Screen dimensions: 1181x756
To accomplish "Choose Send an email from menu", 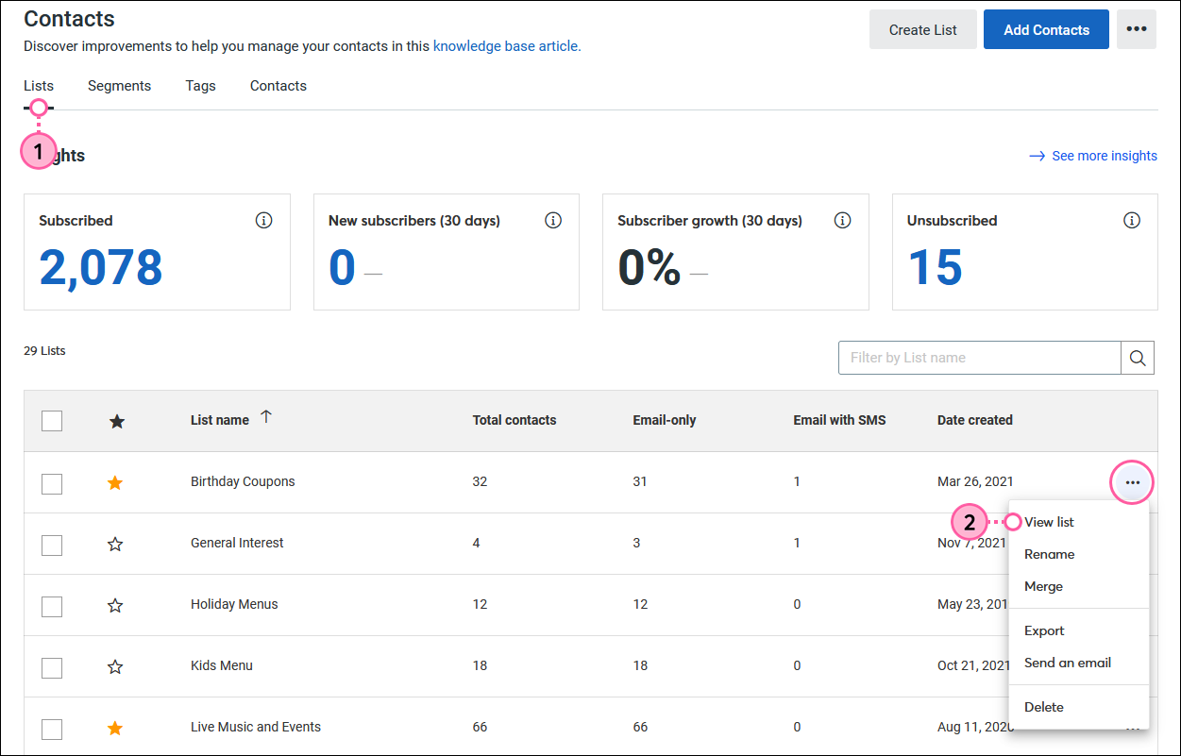I will tap(1067, 663).
